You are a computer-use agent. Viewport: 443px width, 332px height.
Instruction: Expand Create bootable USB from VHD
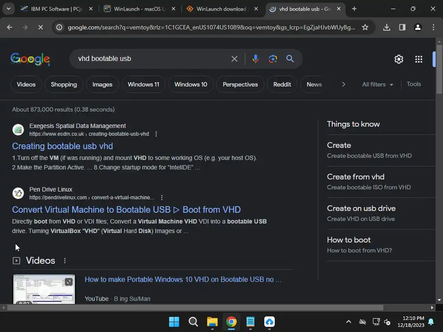(381, 150)
